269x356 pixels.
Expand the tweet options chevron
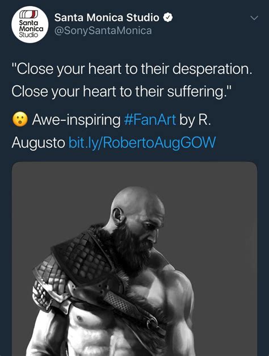pyautogui.click(x=254, y=18)
